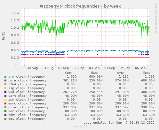Click the core clock frequency blue swatch
The width and height of the screenshot is (159, 130).
(x=5, y=80)
